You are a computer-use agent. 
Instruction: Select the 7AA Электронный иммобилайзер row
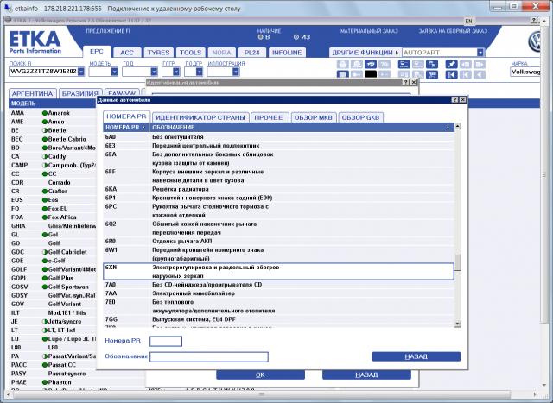pos(278,293)
